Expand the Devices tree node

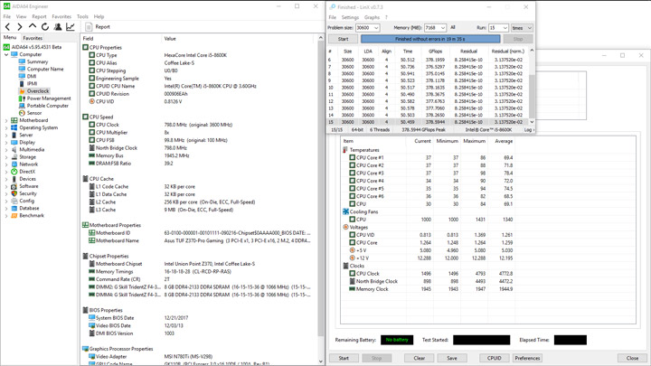pyautogui.click(x=6, y=179)
